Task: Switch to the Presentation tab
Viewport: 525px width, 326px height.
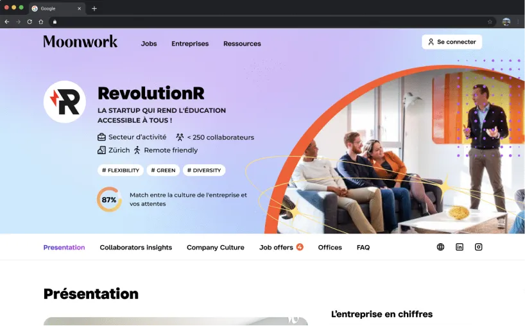Action: [x=64, y=247]
